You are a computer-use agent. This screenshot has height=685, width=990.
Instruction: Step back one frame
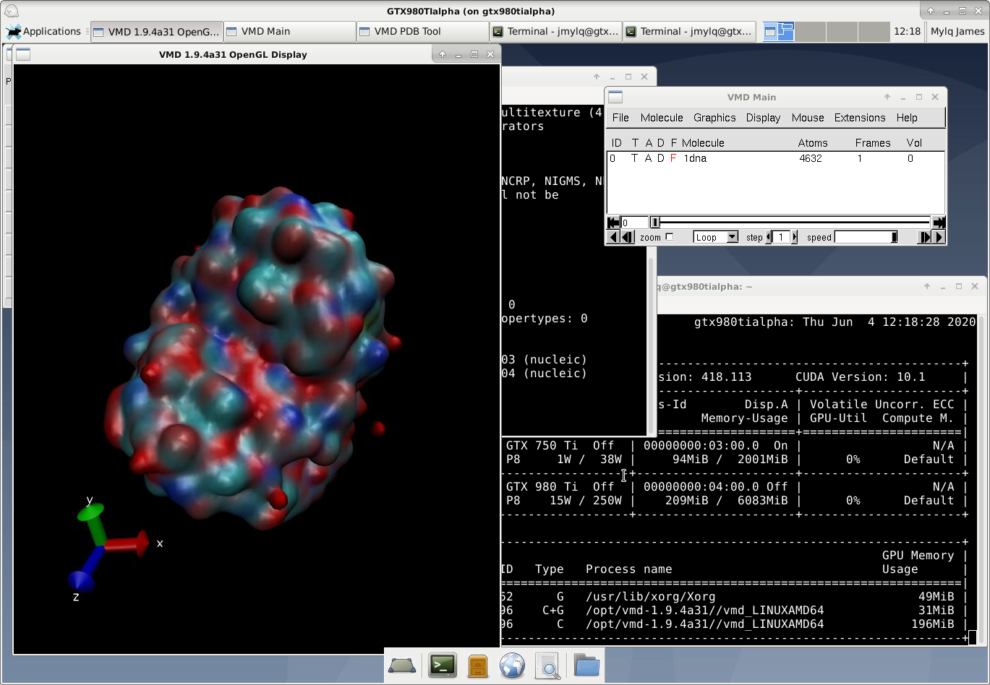point(627,237)
